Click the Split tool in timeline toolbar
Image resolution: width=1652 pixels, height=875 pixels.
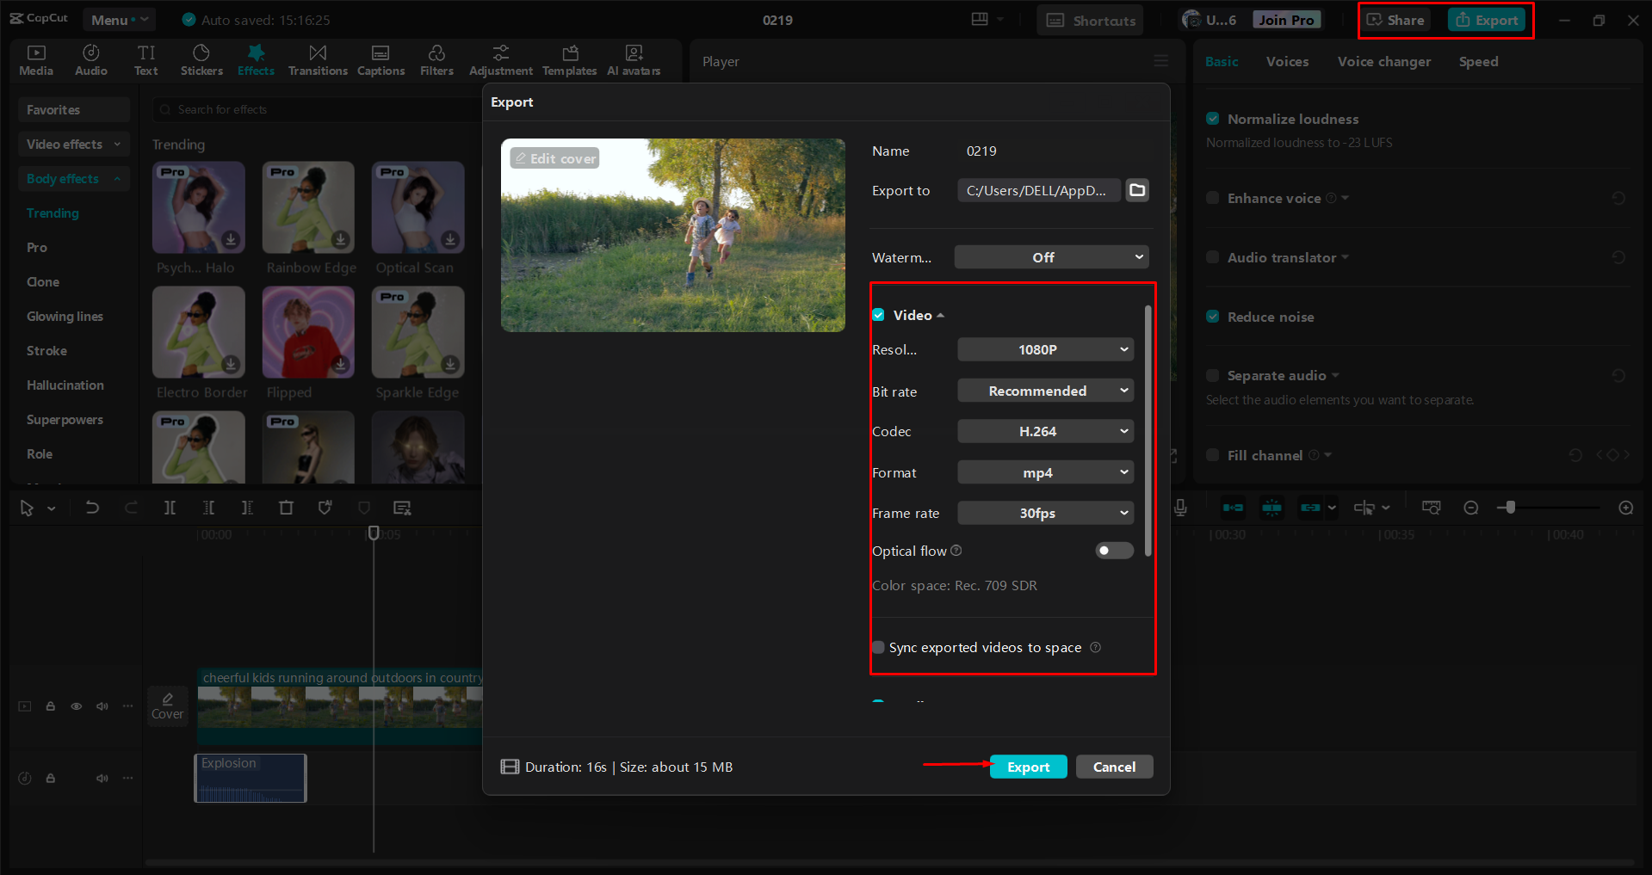tap(170, 508)
